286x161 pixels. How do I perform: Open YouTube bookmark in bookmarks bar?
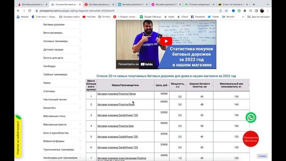pos(89,17)
